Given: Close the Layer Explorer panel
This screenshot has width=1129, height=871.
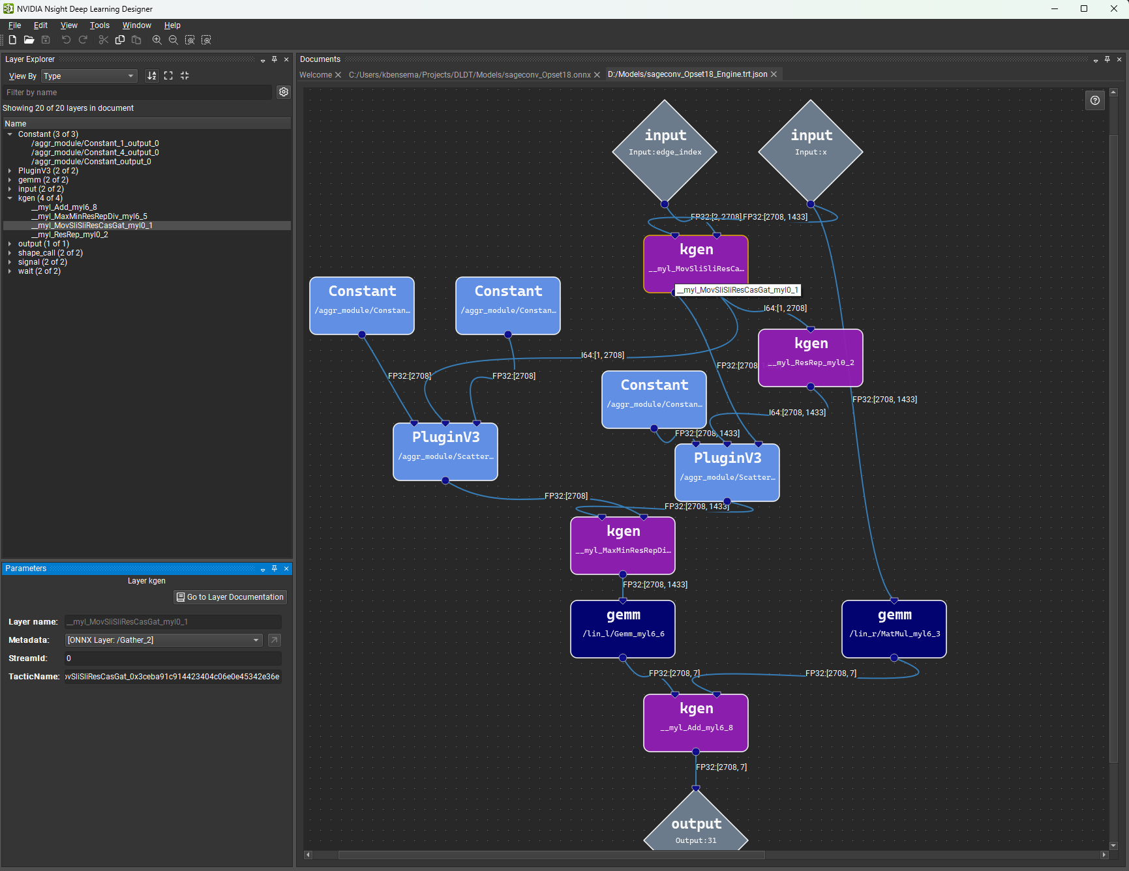Looking at the screenshot, I should [286, 59].
